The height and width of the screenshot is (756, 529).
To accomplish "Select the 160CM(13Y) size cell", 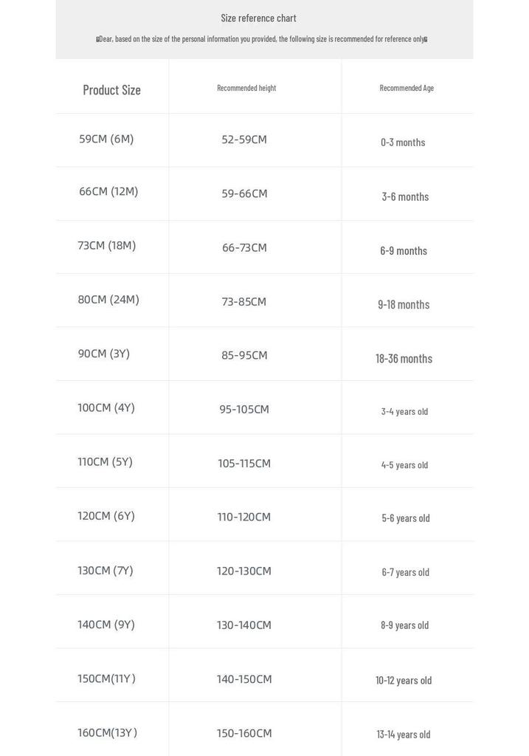I will point(108,732).
